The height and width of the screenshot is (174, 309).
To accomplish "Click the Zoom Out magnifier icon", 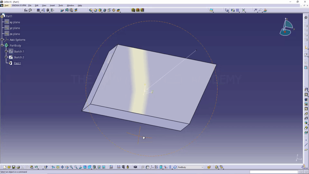I will (76, 167).
